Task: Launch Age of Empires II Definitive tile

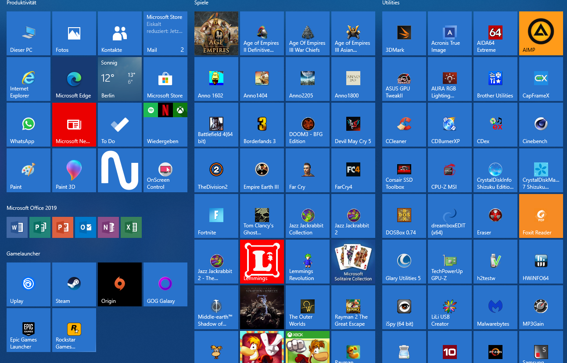Action: click(x=262, y=33)
